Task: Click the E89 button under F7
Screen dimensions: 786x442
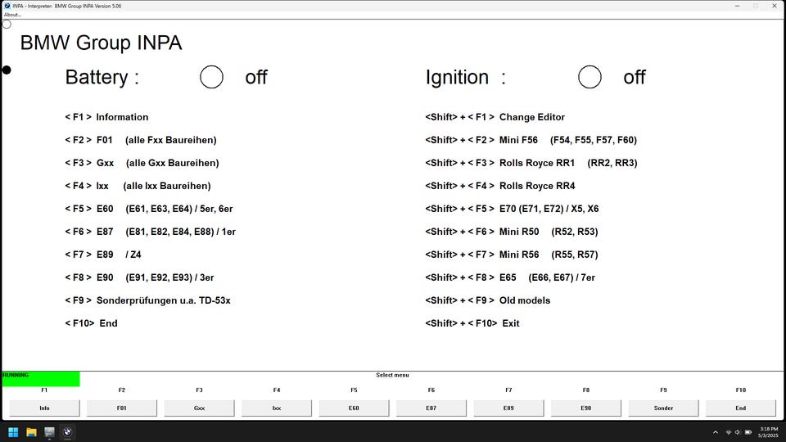Action: pos(508,408)
